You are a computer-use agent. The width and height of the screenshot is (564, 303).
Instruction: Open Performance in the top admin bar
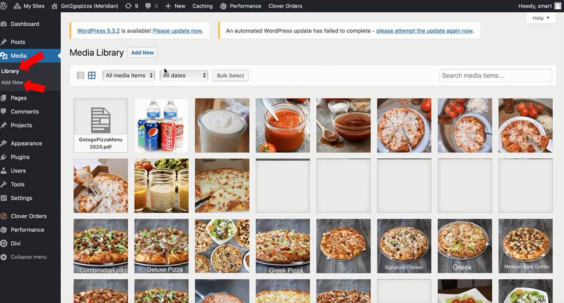241,6
